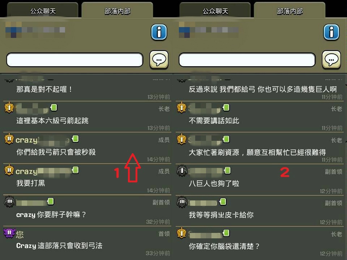Click silver badge beside 八巨人也夠了啦 message
Screen dimensions: 347x260
[182, 170]
